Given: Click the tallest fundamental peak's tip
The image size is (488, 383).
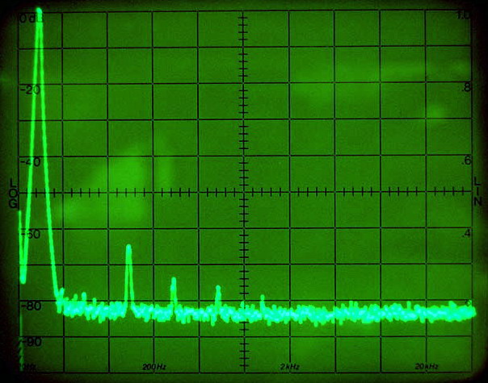Looking at the screenshot, I should click(x=38, y=11).
